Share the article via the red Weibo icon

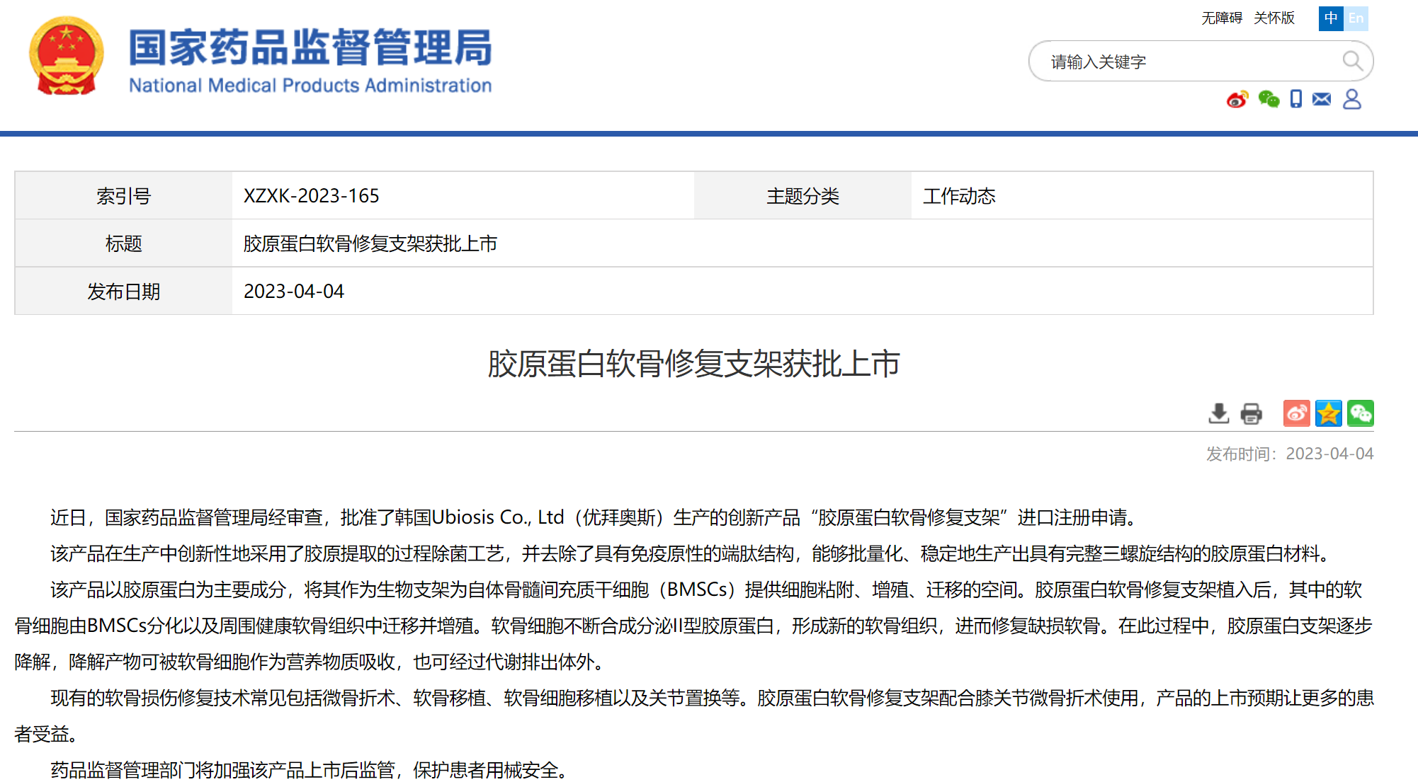[x=1296, y=413]
